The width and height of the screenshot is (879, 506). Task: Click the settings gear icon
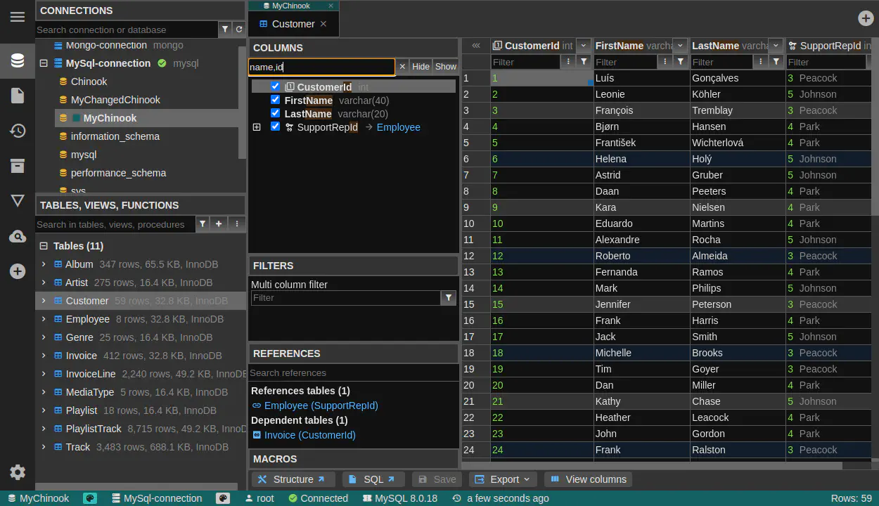(x=18, y=472)
